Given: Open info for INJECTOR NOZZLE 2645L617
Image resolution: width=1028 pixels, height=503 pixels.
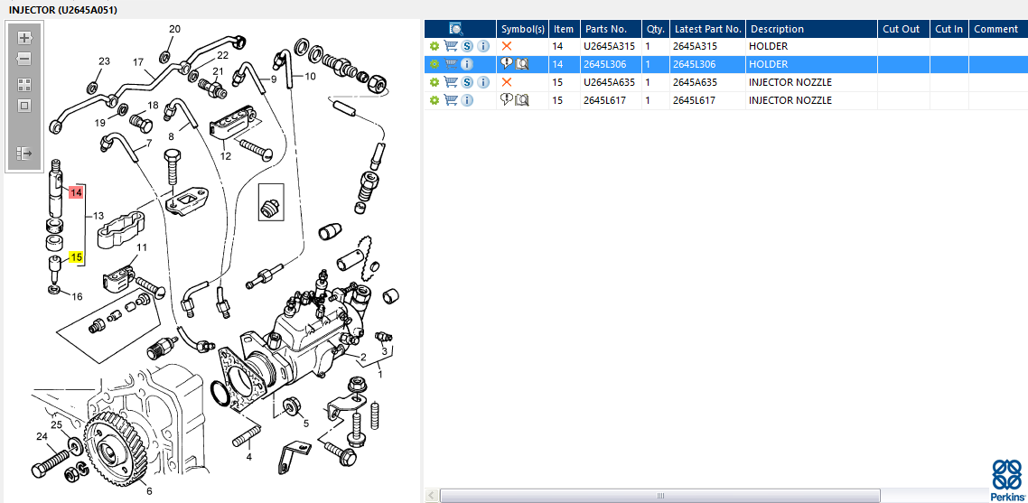Looking at the screenshot, I should (x=467, y=100).
